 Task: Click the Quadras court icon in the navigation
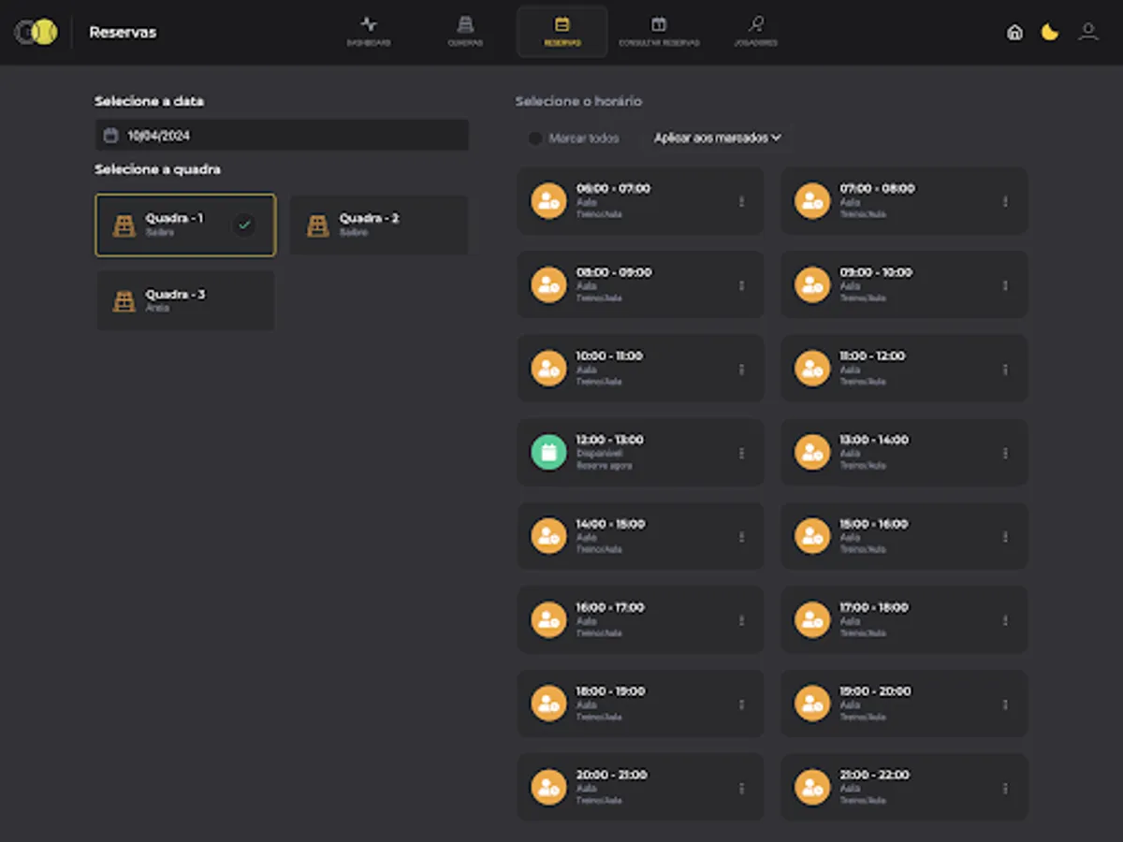pyautogui.click(x=465, y=26)
